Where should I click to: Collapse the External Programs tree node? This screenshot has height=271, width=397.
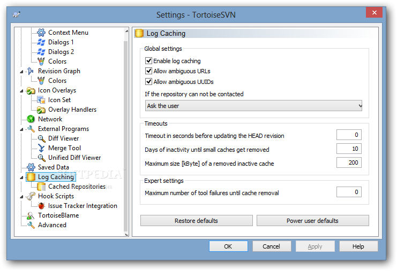pos(22,129)
